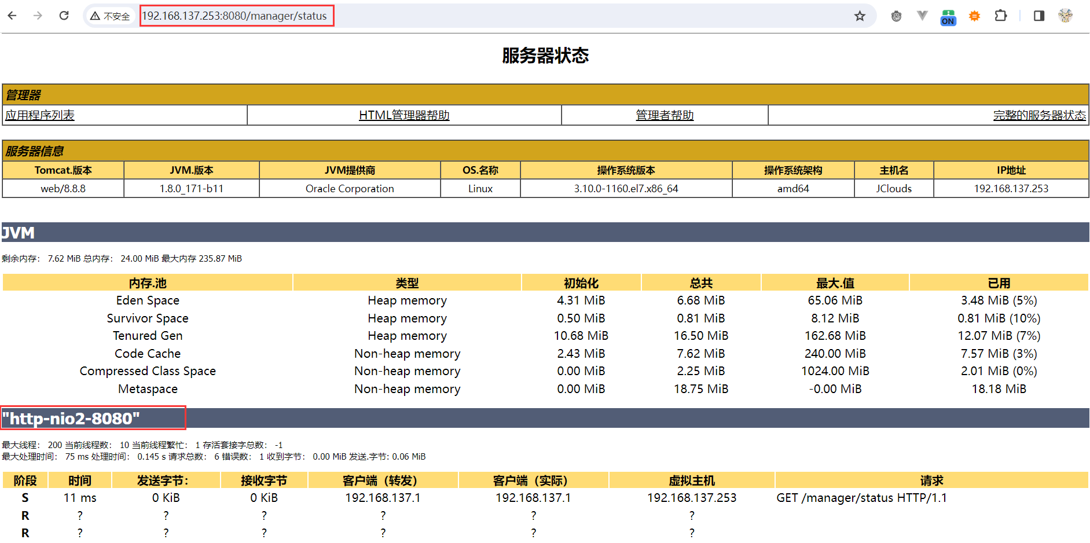Viewport: 1090px width, 543px height.
Task: Click the Vue devtools extension icon
Action: (922, 16)
